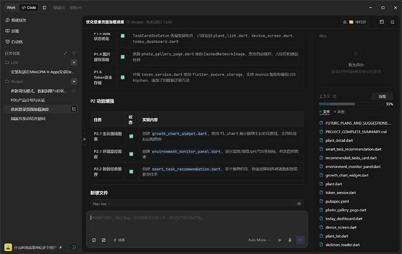Click the first attach icon in input toolbar

pos(94,240)
